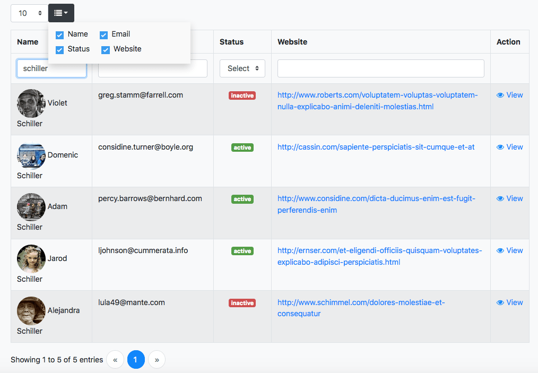Screen dimensions: 538x373
Task: Click the active badge for Domenic Schiller
Action: click(x=242, y=148)
